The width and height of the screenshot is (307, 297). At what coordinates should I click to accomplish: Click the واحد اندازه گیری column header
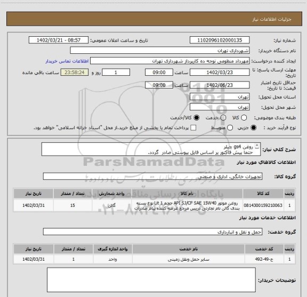[112, 249]
